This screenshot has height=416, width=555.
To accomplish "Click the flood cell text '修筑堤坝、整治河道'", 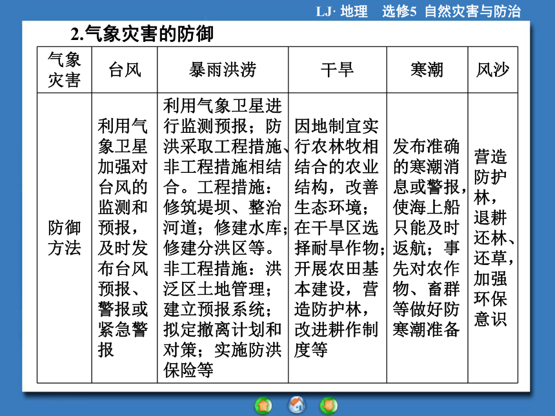I will pos(222,217).
